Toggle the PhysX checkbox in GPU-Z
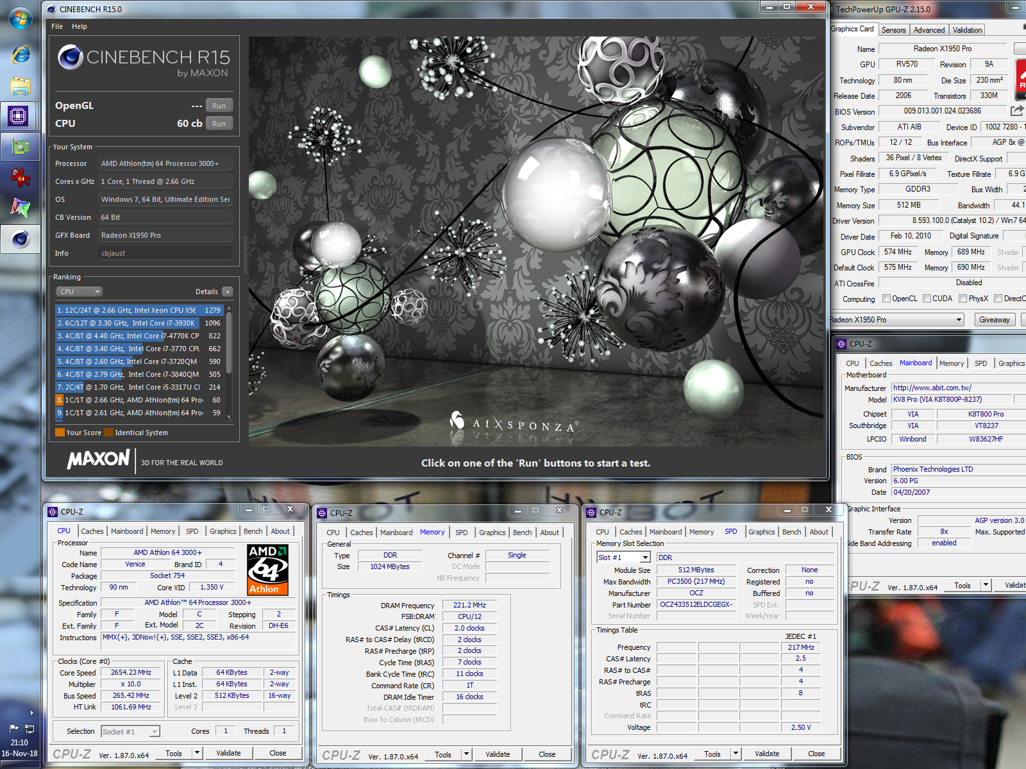The image size is (1026, 769). pos(963,298)
